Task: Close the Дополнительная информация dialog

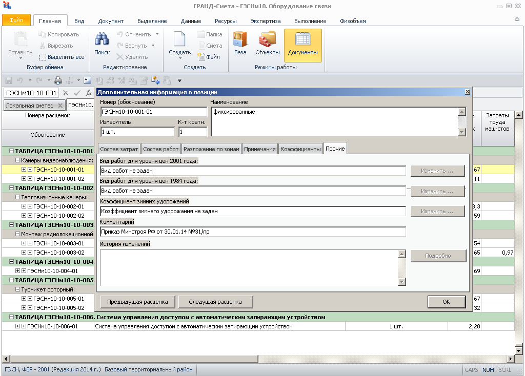Action: point(467,92)
